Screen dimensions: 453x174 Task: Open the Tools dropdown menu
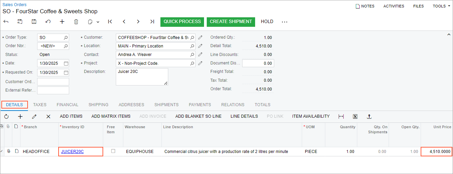pyautogui.click(x=441, y=6)
